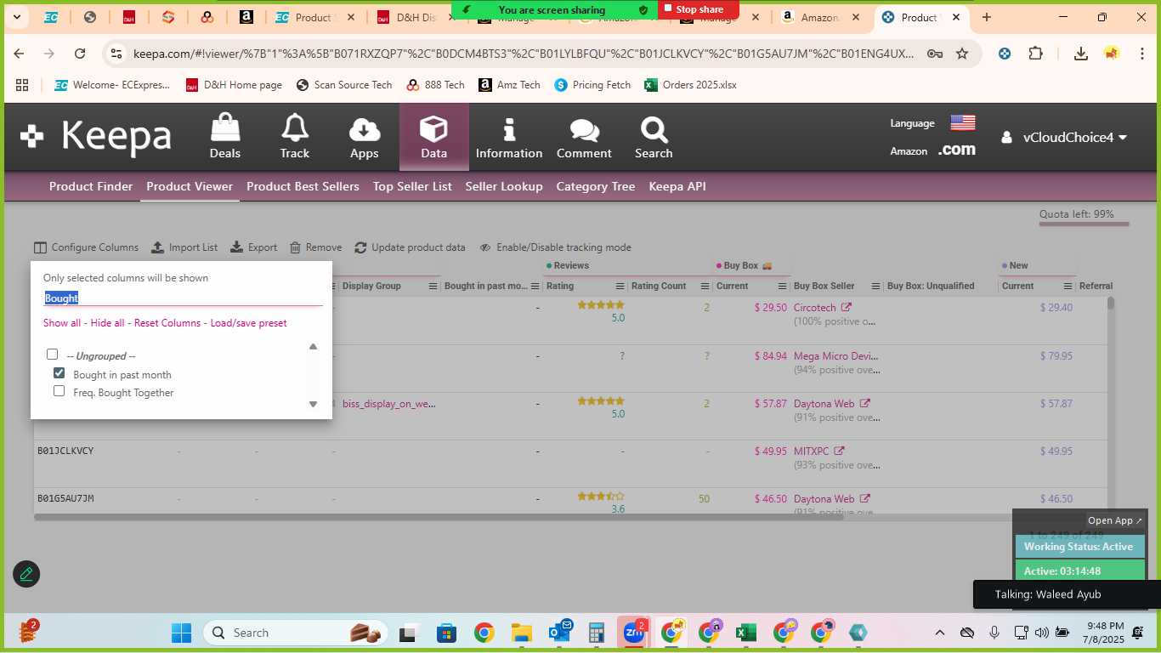Click Export button

[254, 247]
